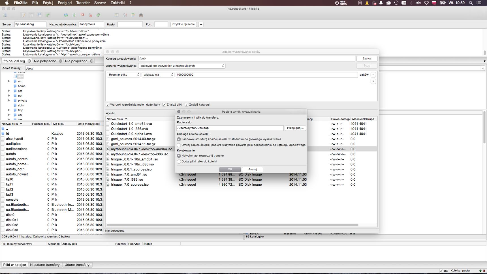Click the Wi-Fi menu bar icon
487x274 pixels.
(x=426, y=3)
